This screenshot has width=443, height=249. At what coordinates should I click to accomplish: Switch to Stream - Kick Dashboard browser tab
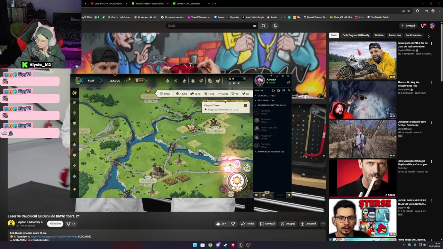[188, 3]
